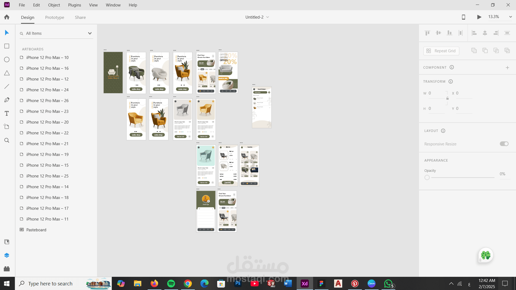Open the Libraries panel

7,242
